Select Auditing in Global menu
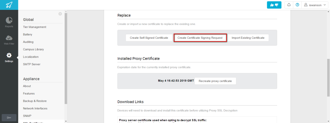 click(28, 42)
